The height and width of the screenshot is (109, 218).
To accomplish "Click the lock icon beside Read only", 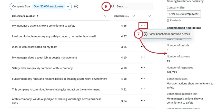I will tap(168, 20).
